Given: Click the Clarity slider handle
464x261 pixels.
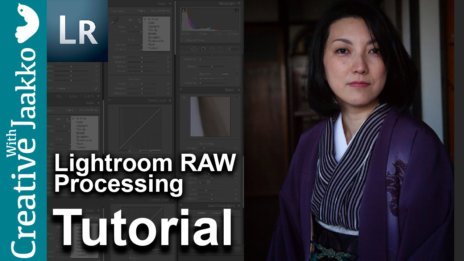Looking at the screenshot, I should (142, 84).
